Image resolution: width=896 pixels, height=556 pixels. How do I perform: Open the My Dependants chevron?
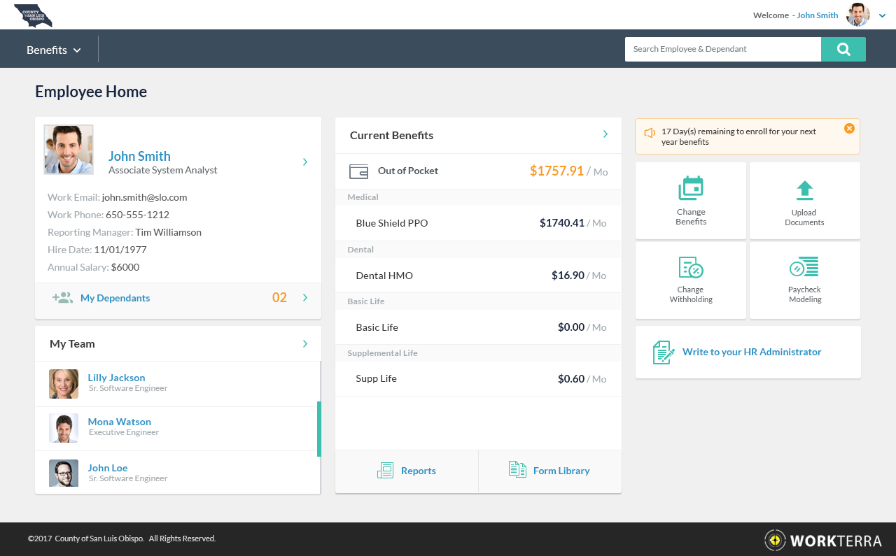click(x=304, y=298)
